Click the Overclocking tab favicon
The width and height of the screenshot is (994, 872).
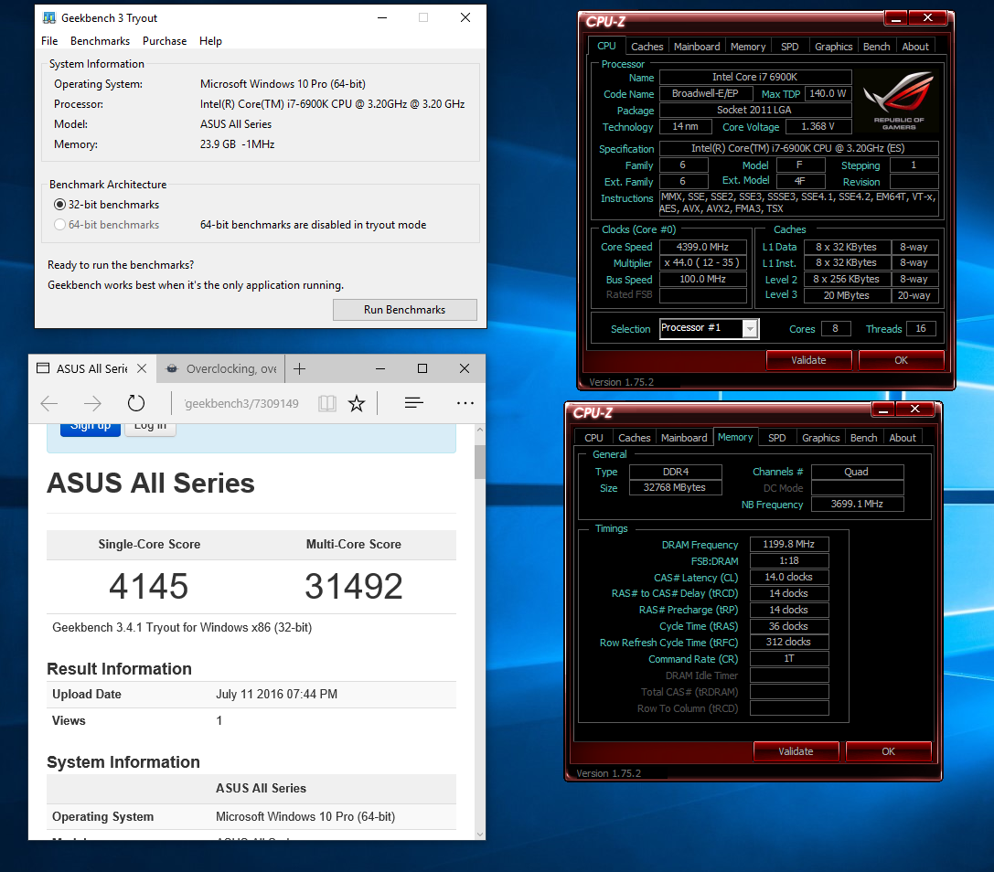tap(172, 369)
